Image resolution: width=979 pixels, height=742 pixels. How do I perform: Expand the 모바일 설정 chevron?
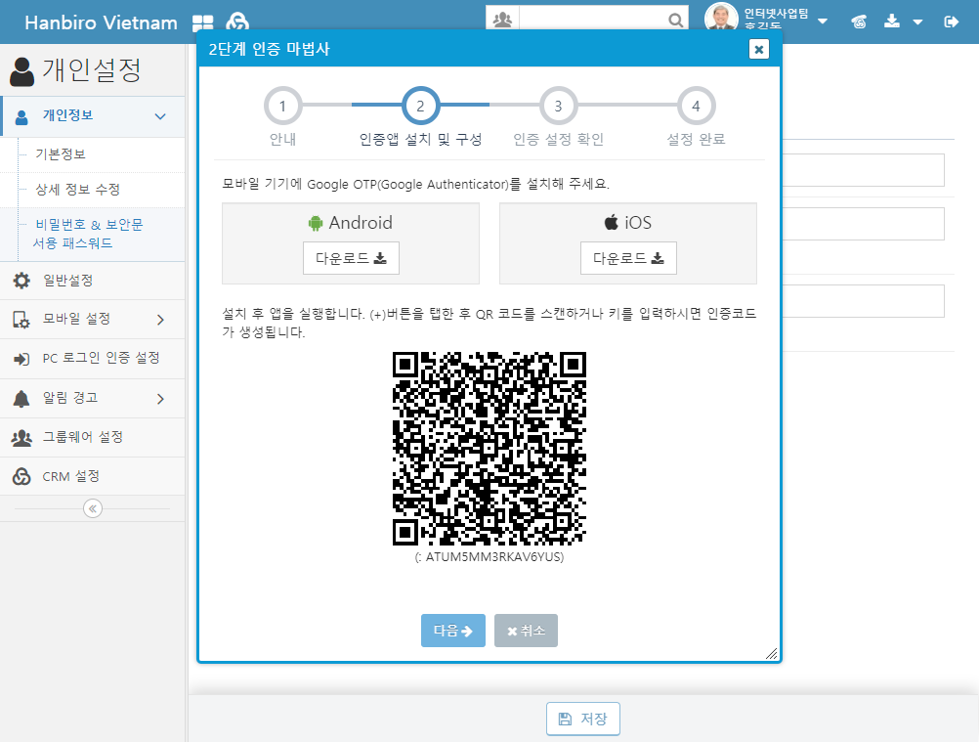(x=160, y=320)
